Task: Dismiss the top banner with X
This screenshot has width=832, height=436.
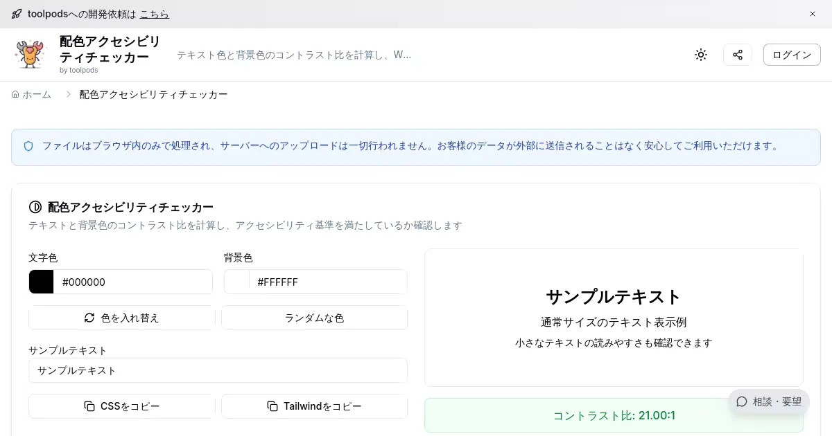Action: 813,14
